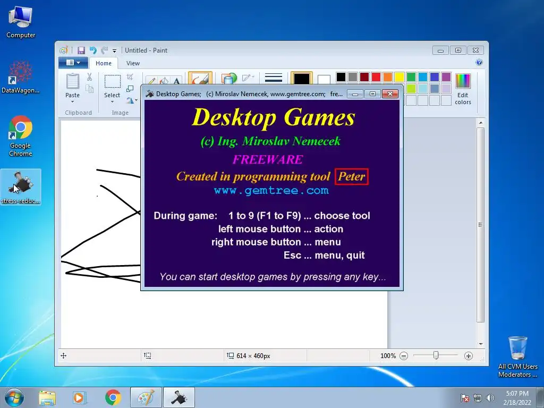Image resolution: width=544 pixels, height=408 pixels.
Task: Click the 100% zoom level text
Action: point(388,356)
